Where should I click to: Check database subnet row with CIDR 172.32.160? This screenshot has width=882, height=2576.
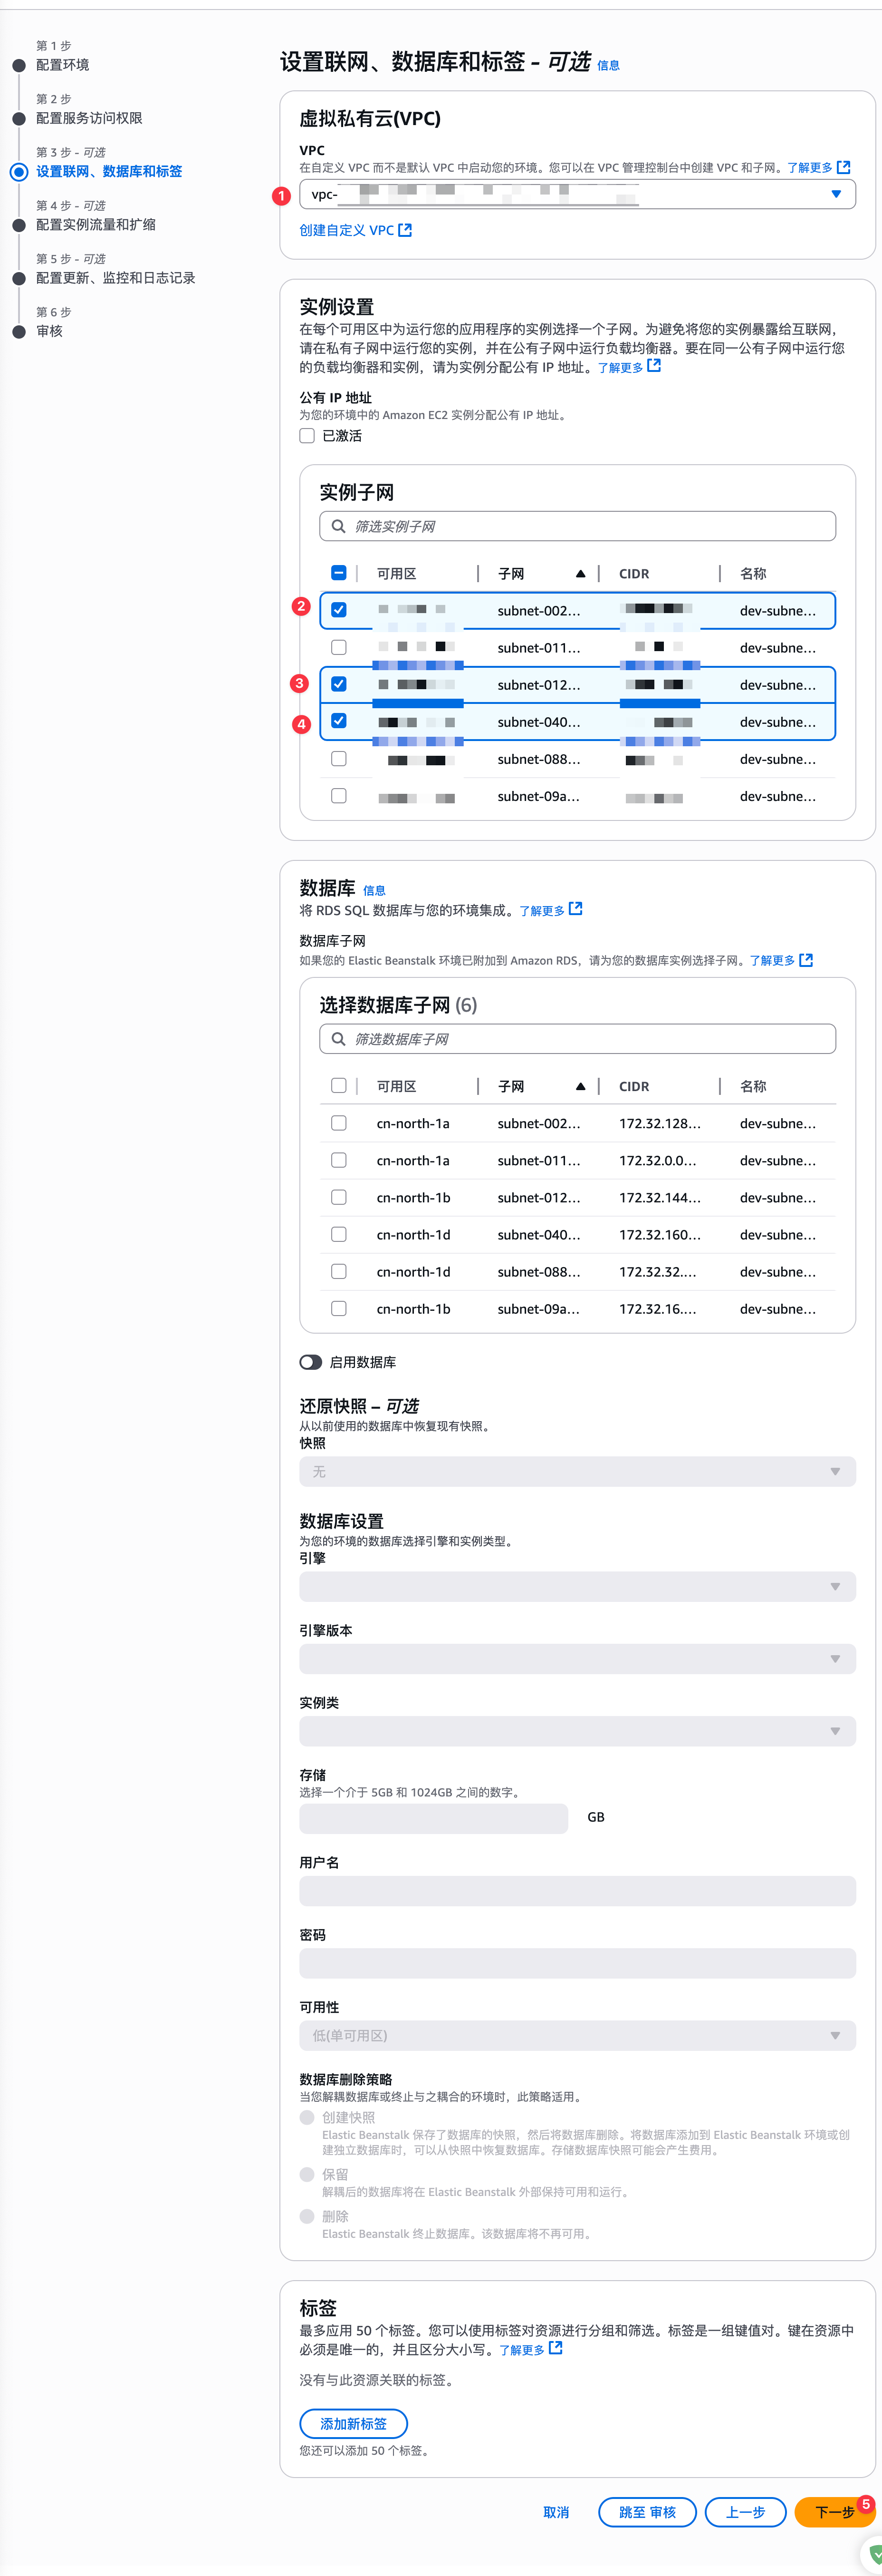tap(339, 1234)
